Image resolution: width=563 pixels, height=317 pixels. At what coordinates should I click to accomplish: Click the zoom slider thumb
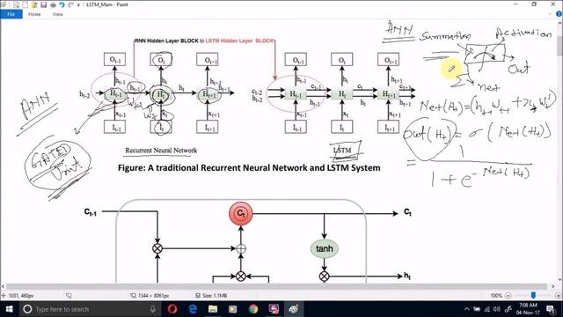click(533, 296)
